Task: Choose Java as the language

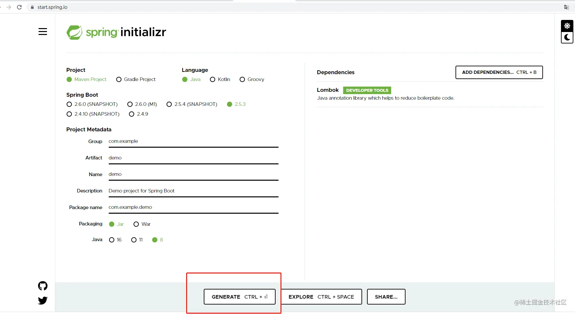Action: point(191,79)
